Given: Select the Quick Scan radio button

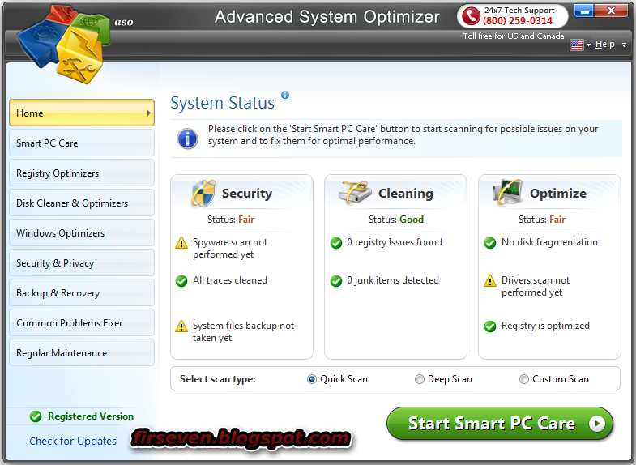Looking at the screenshot, I should tap(311, 379).
